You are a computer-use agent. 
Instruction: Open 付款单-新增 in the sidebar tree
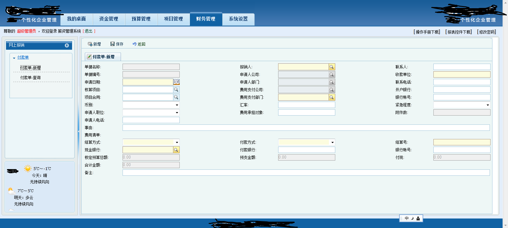30,68
